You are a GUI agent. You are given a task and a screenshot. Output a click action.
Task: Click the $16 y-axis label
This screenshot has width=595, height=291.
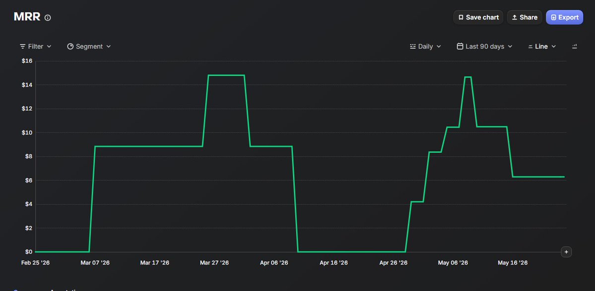click(28, 61)
